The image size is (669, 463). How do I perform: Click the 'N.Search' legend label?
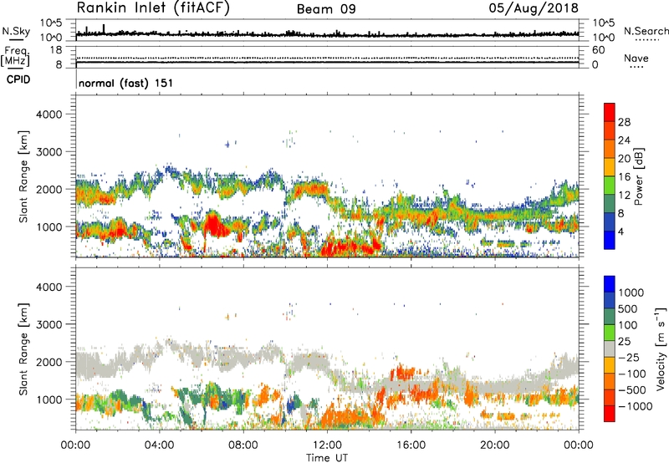click(646, 31)
